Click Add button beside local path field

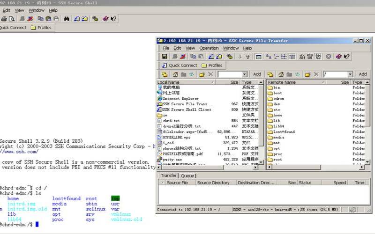(x=257, y=74)
